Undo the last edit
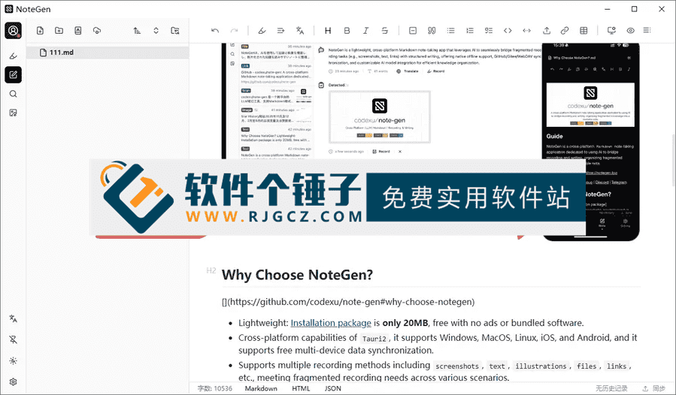This screenshot has height=395, width=676. (x=215, y=31)
